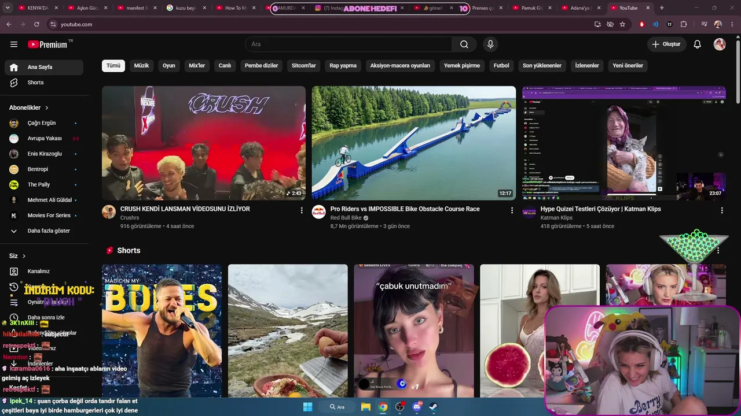Open the Oluştur create menu
Screen dimensions: 741x416
666,44
